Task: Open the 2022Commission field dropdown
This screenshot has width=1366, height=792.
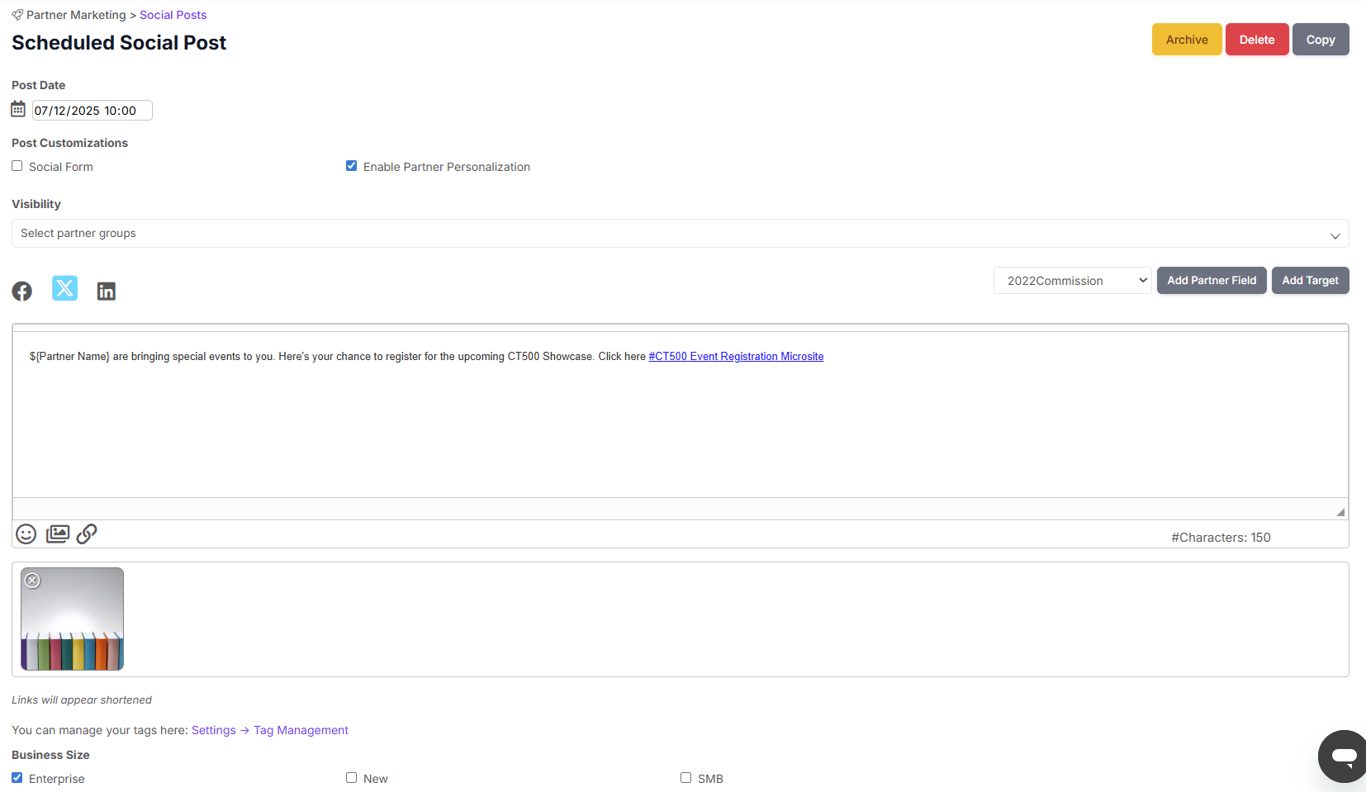Action: [1072, 281]
